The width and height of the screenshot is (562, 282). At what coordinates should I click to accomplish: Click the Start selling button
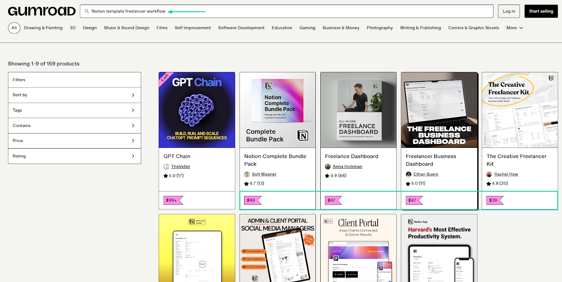point(541,11)
